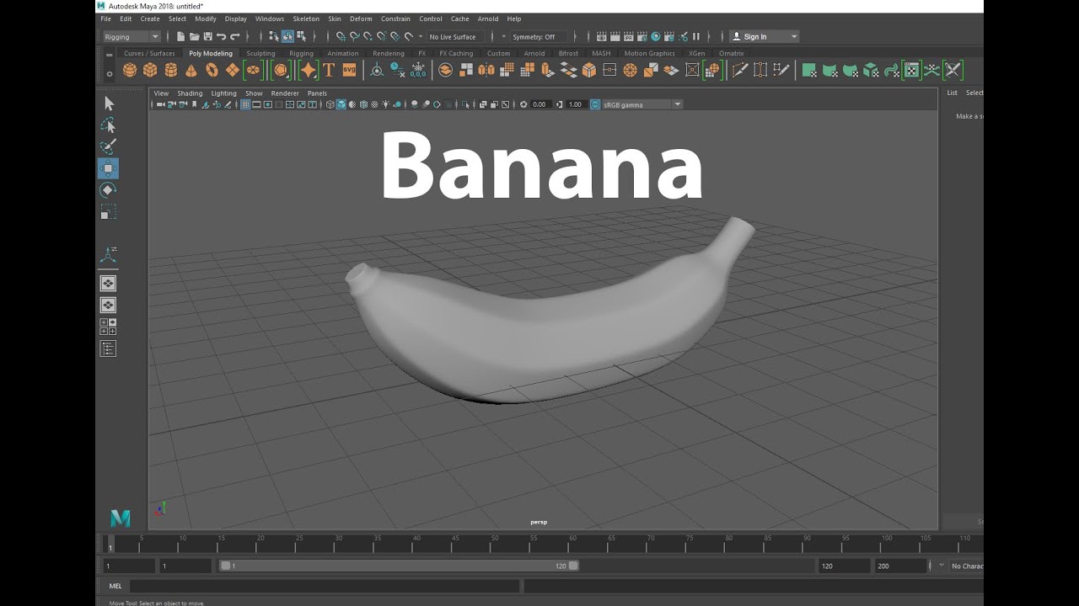Screen dimensions: 1079x606
Task: Toggle viewport grid display icon
Action: (245, 104)
